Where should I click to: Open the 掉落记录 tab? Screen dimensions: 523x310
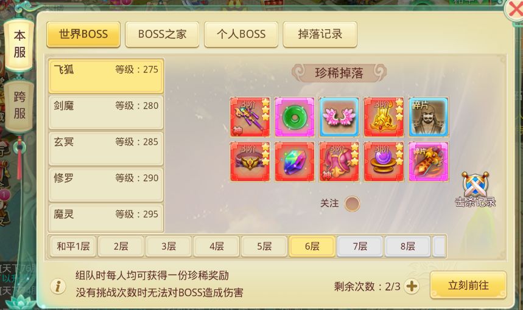[x=320, y=34]
